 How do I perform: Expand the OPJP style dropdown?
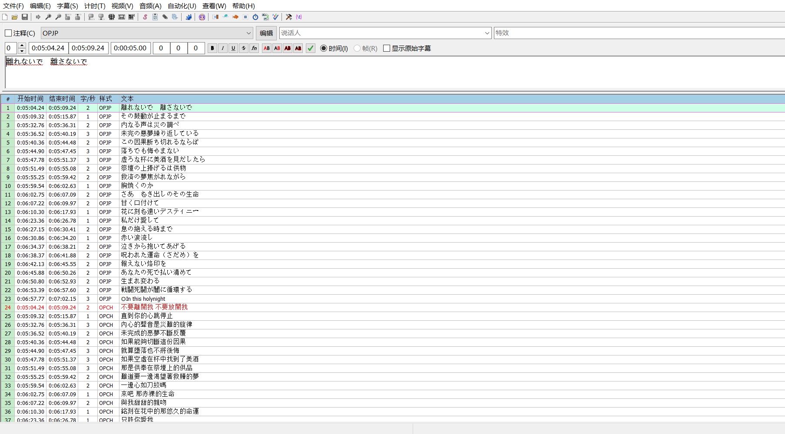(x=248, y=33)
